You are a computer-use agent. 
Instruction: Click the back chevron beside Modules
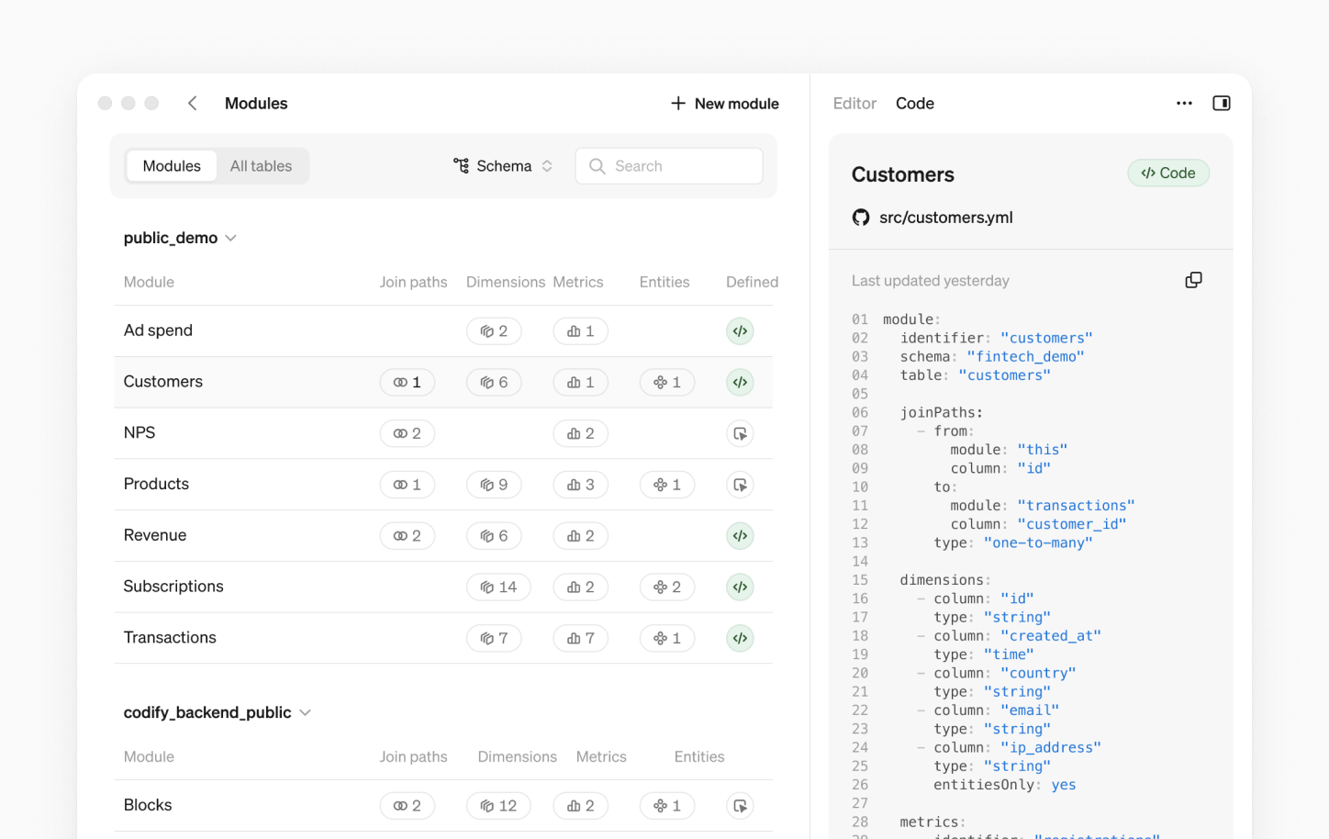[x=193, y=104]
